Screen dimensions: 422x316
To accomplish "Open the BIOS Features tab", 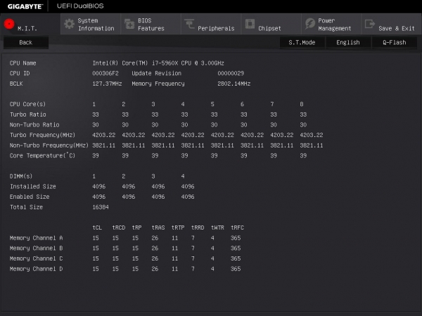I will coord(151,24).
